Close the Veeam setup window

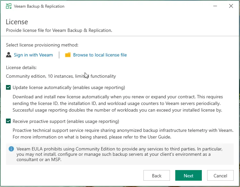point(231,6)
